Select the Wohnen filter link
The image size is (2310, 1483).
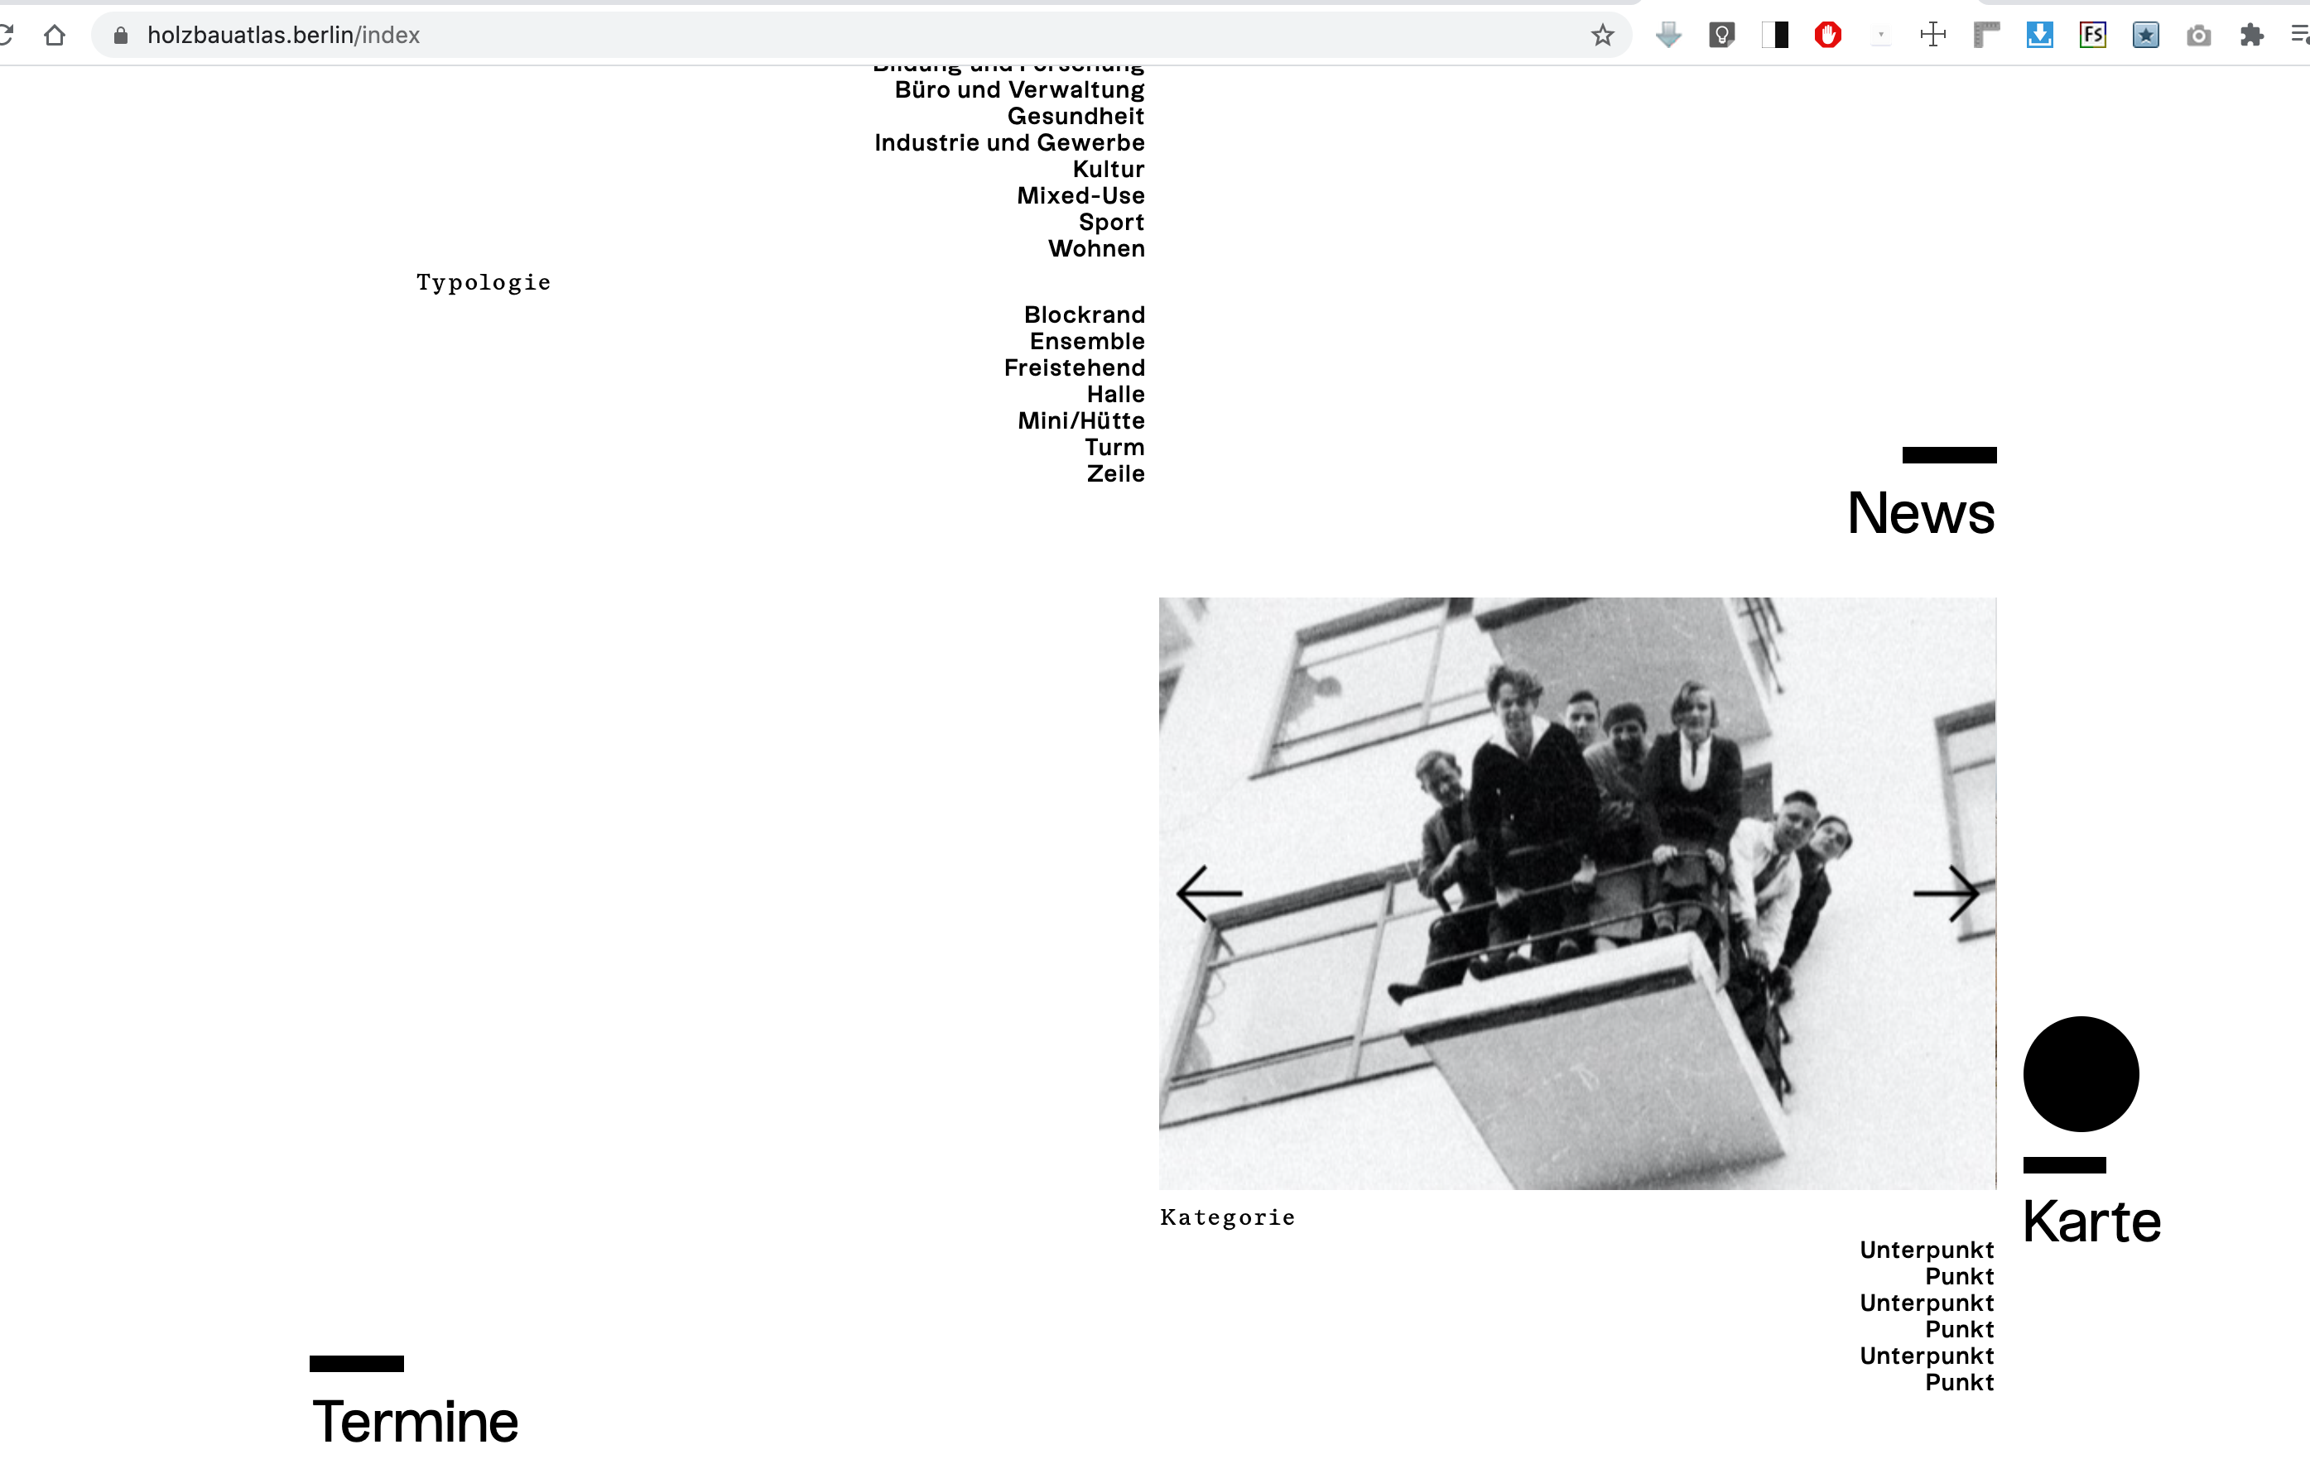tap(1096, 249)
